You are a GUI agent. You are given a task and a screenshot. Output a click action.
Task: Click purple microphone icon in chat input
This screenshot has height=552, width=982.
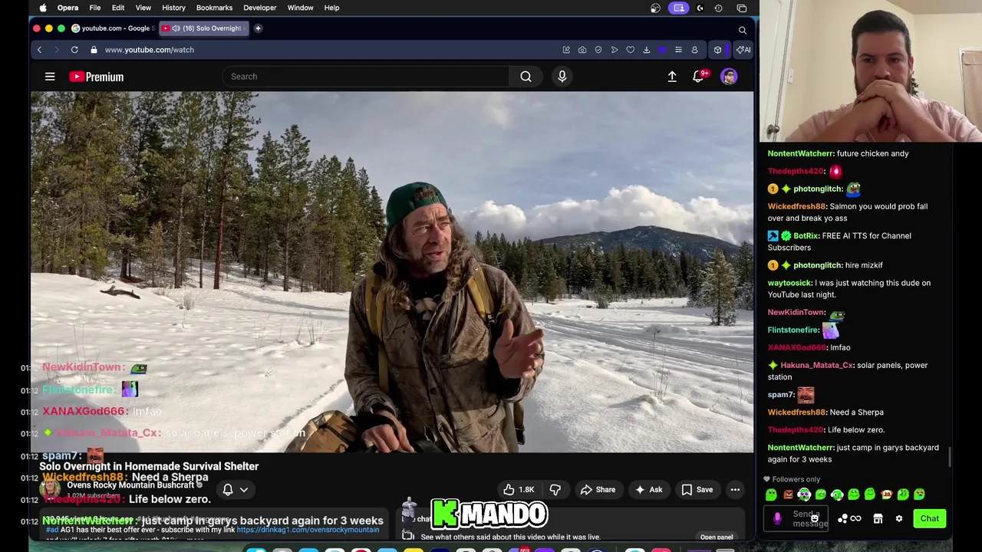pos(777,519)
